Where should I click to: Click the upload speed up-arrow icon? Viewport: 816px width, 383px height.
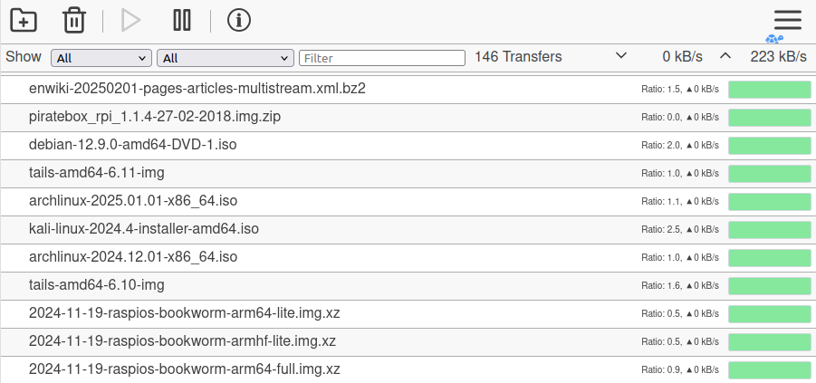point(725,56)
